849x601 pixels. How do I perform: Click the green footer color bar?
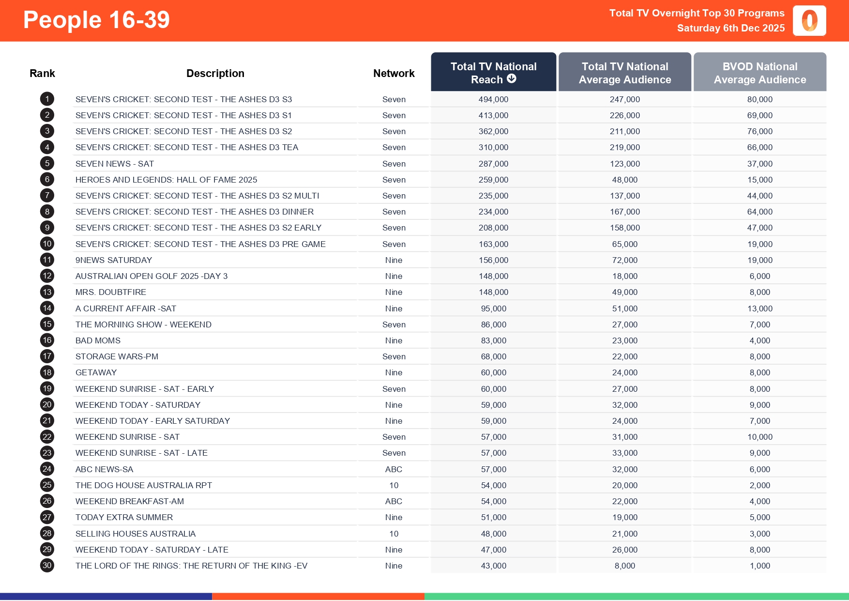pos(636,596)
